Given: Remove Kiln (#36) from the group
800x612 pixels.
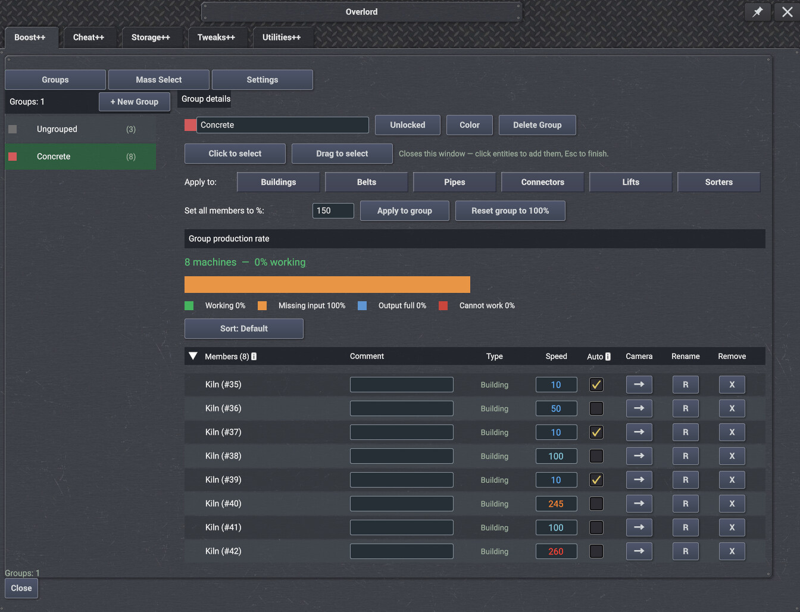Looking at the screenshot, I should pos(732,408).
